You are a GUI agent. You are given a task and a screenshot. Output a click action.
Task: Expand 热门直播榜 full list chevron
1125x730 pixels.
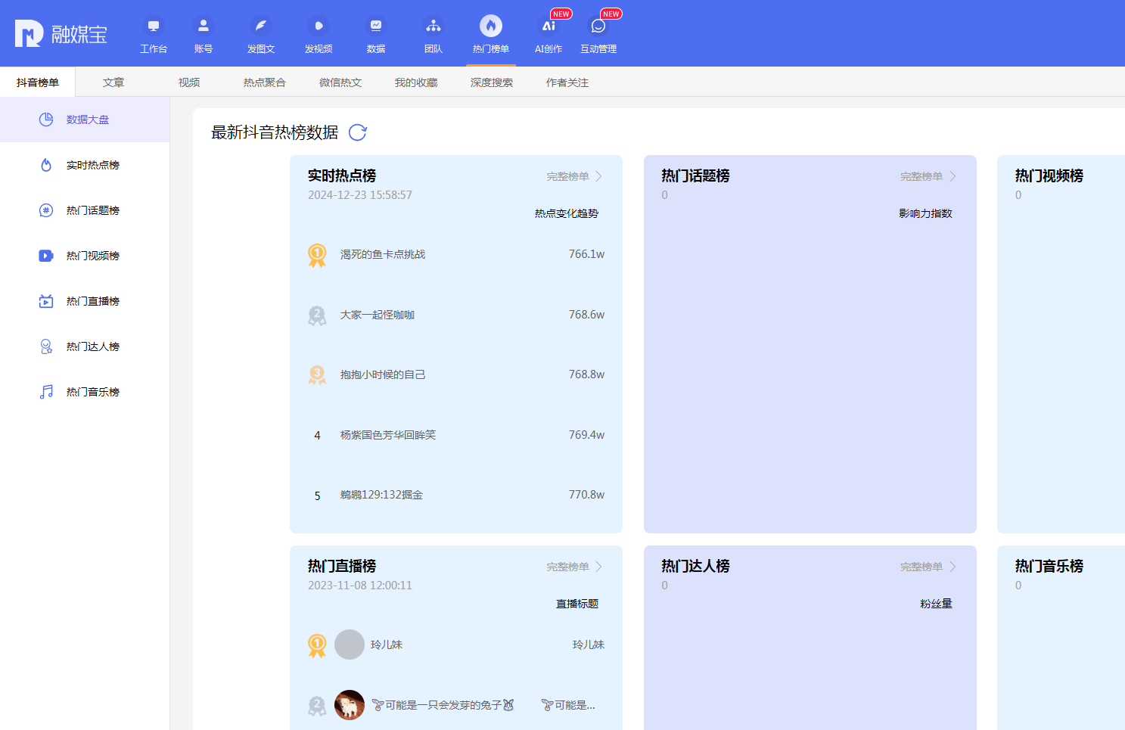pos(598,567)
